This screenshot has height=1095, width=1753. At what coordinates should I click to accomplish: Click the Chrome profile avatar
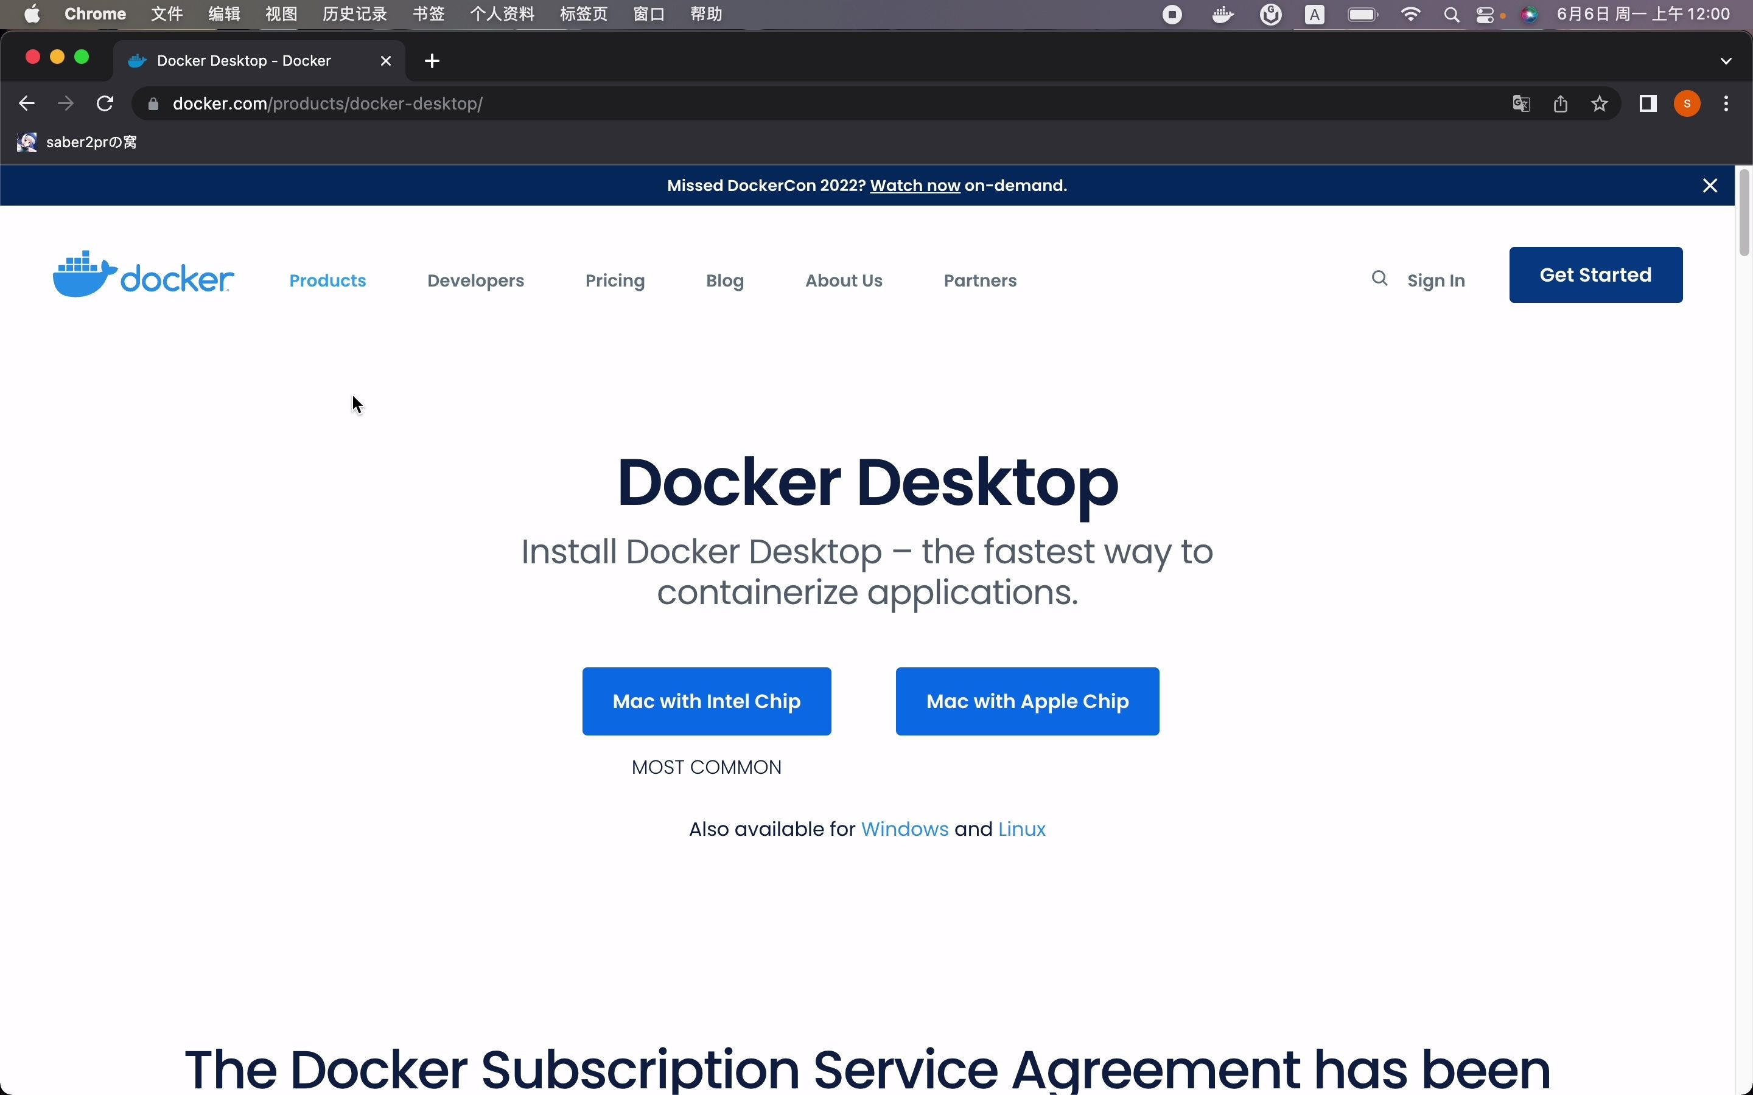pyautogui.click(x=1687, y=103)
